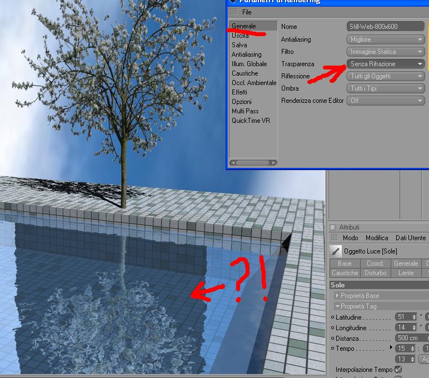The image size is (429, 378).
Task: Open the Riflessione dropdown showing Tutti gli Oggetti
Action: coord(386,76)
